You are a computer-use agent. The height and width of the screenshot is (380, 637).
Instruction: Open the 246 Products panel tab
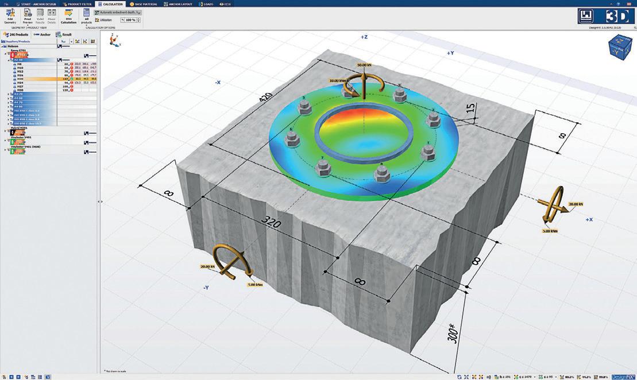[16, 34]
